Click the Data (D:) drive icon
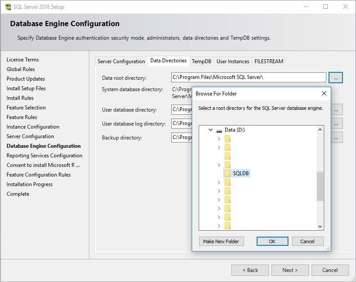Viewport: 356px width, 282px height. (x=219, y=130)
